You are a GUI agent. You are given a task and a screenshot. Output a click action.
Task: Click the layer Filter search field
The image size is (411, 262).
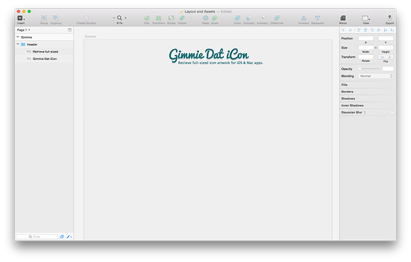37,237
